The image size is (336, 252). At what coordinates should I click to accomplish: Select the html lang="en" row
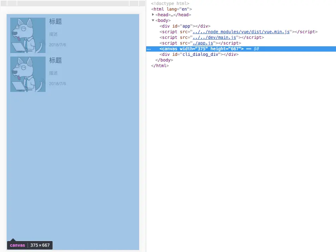point(172,9)
